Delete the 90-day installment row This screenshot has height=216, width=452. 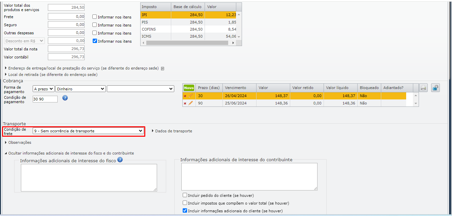[x=185, y=103]
